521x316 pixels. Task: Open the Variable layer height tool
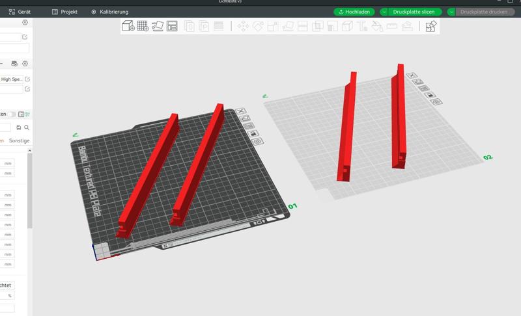click(219, 26)
